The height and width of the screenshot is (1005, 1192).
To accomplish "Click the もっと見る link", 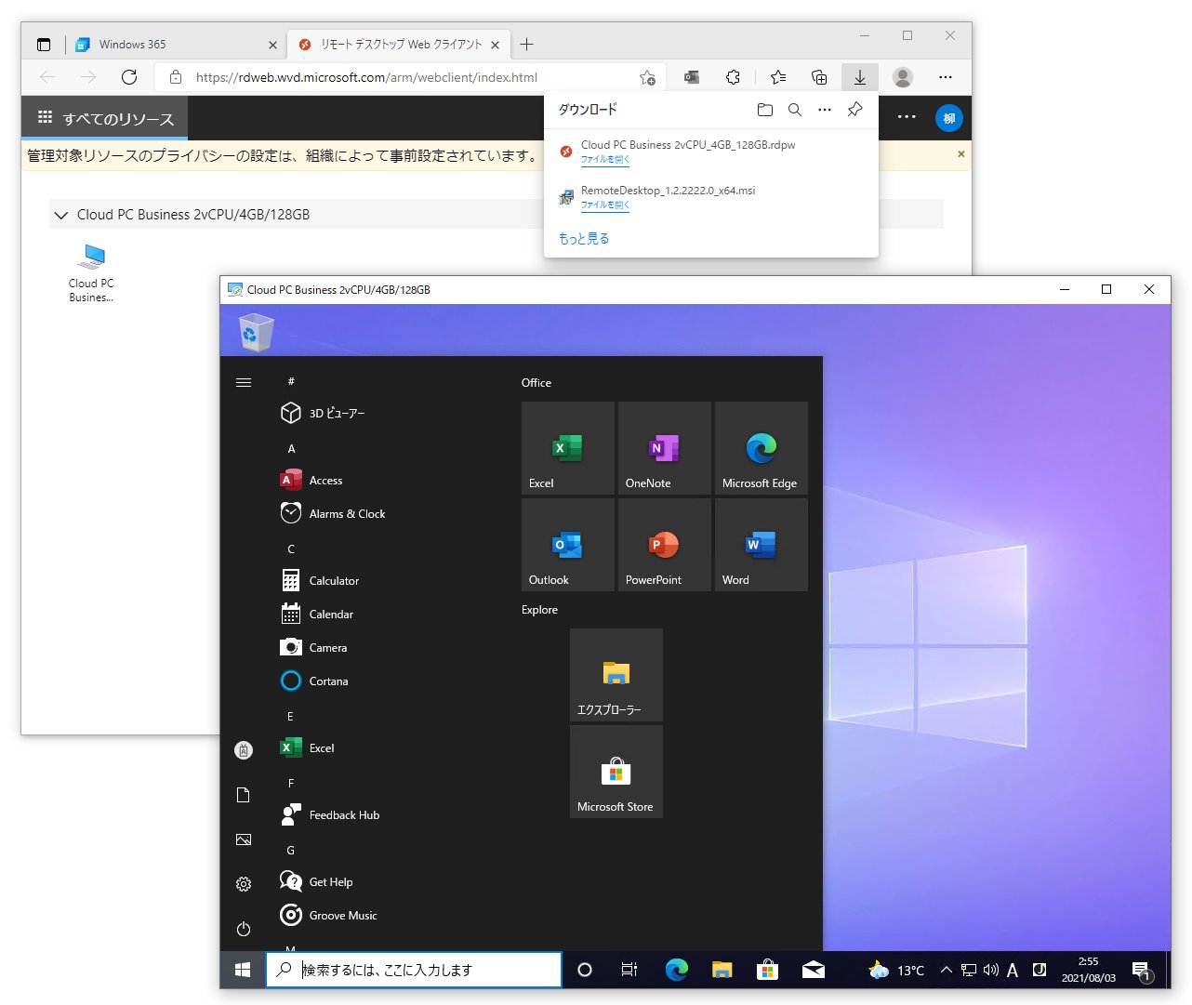I will pos(584,239).
